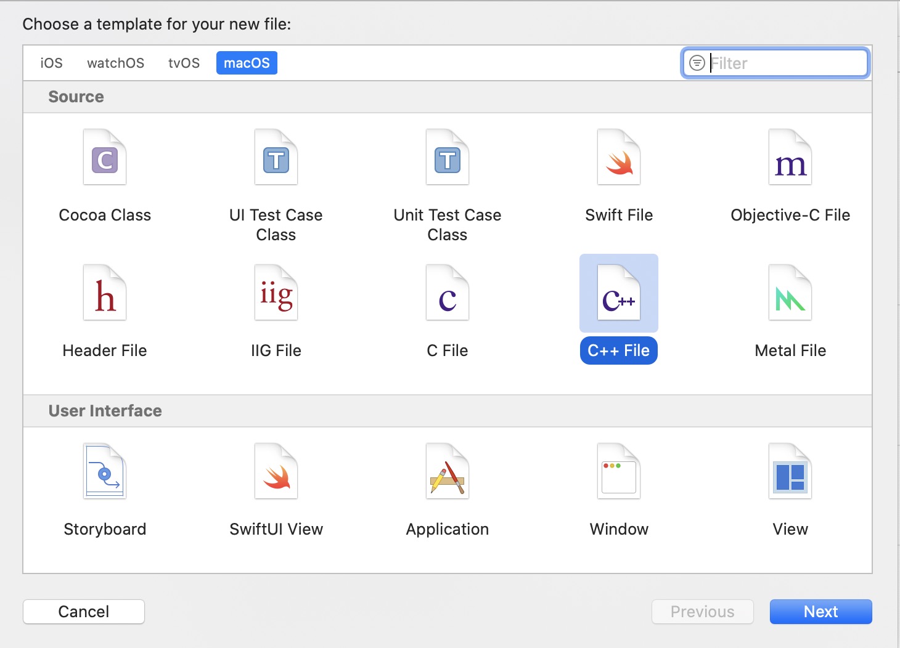Choose the View template icon

coord(790,471)
